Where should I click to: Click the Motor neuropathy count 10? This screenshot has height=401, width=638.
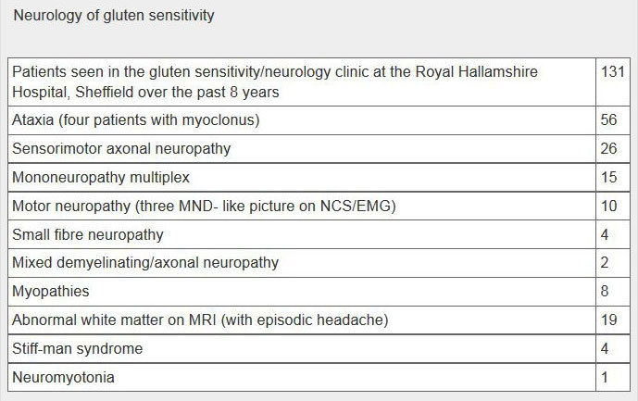608,206
